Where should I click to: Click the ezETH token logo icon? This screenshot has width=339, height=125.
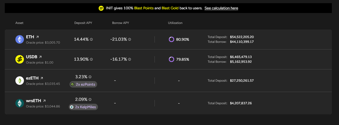[x=20, y=81]
